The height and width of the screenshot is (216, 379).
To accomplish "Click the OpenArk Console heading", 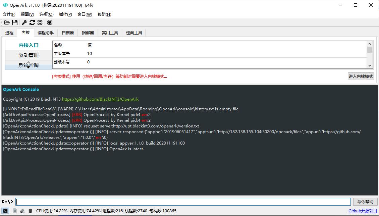I will [x=21, y=90].
